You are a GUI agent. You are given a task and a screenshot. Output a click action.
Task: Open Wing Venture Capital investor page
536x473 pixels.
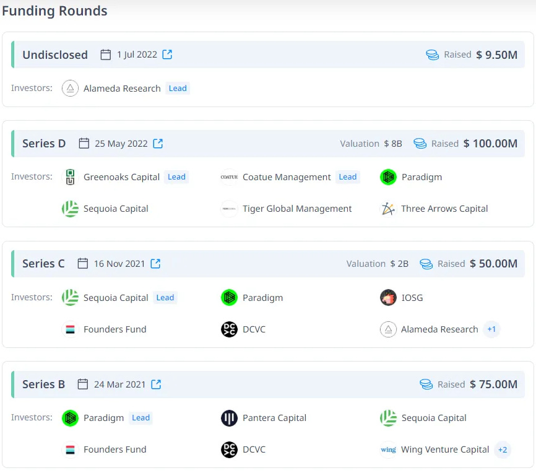pyautogui.click(x=445, y=449)
